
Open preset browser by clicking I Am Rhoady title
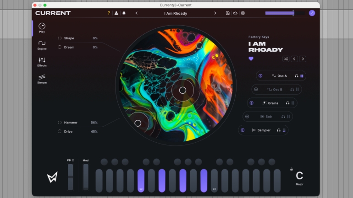coord(176,13)
